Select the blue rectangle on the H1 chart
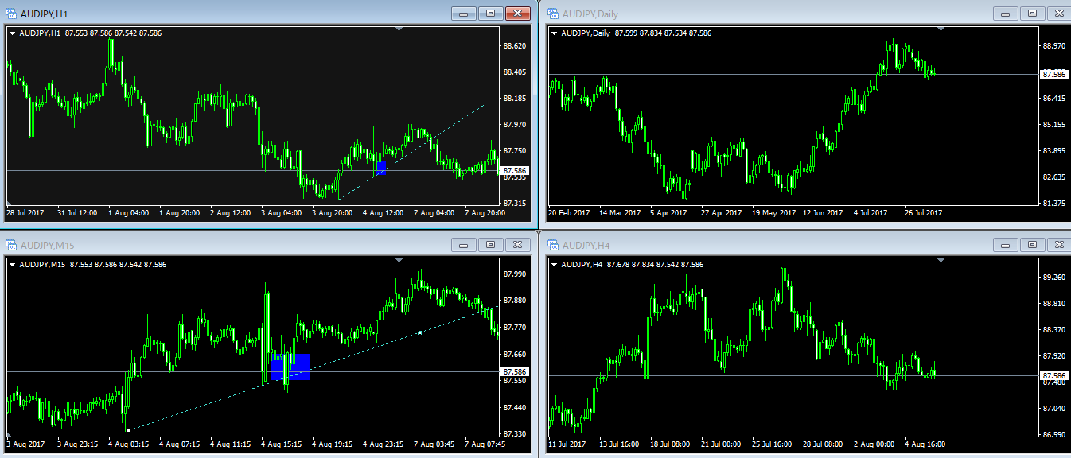Screen dimensions: 1071x458 pos(381,168)
